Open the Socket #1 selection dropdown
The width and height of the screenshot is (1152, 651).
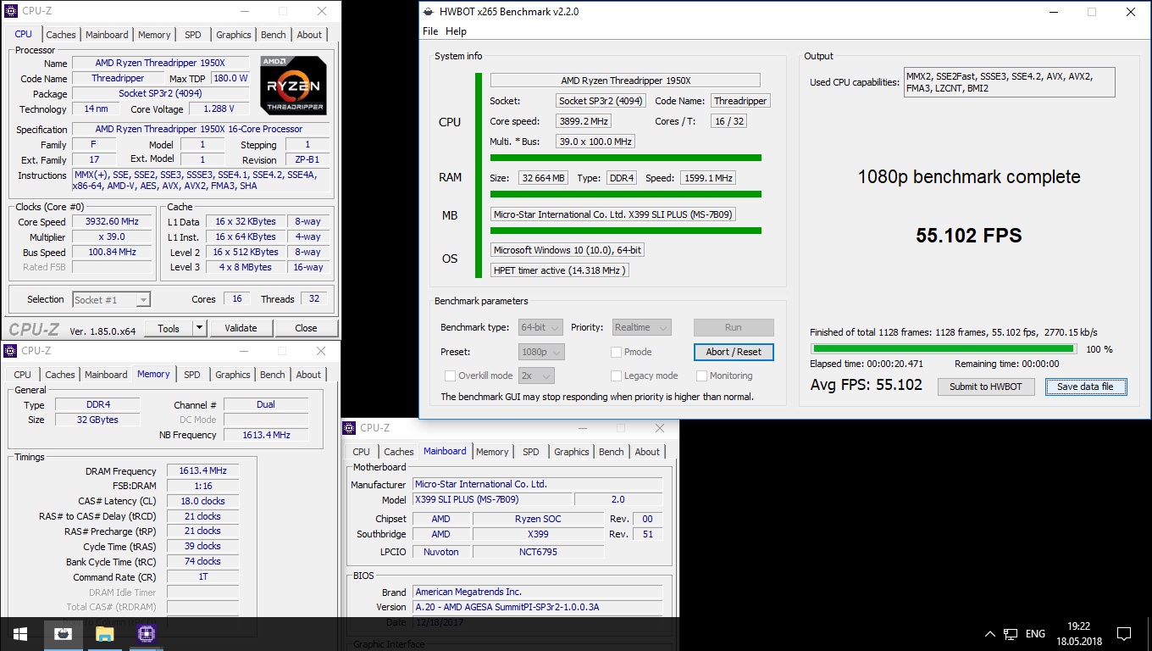click(111, 299)
